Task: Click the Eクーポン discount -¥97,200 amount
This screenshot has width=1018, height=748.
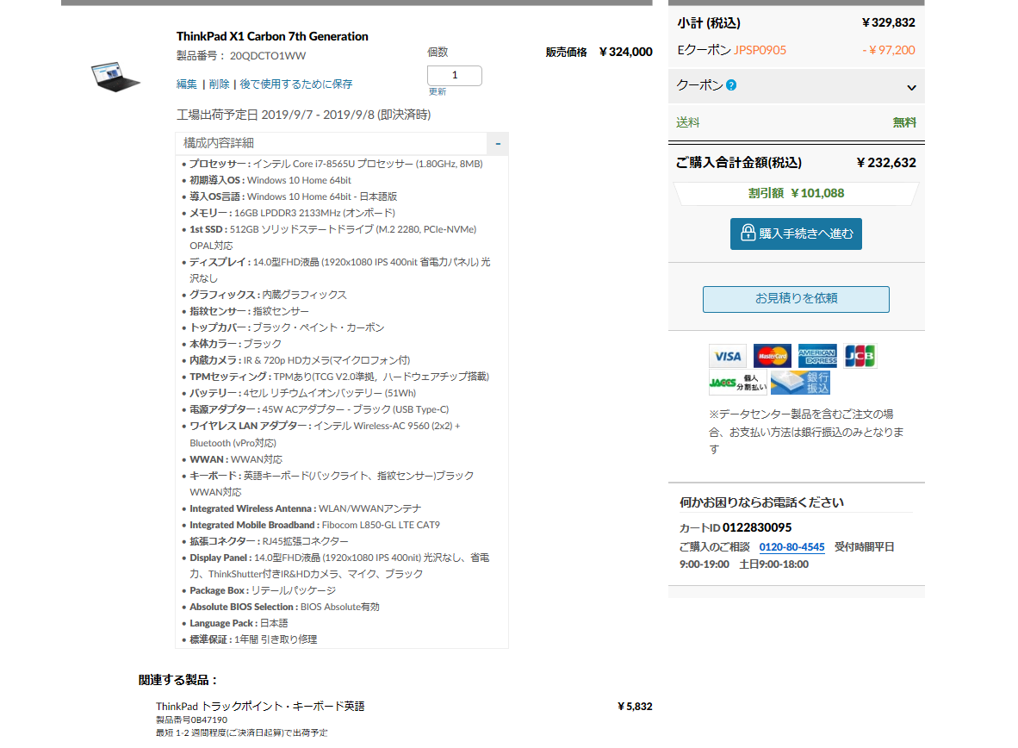Action: click(889, 50)
